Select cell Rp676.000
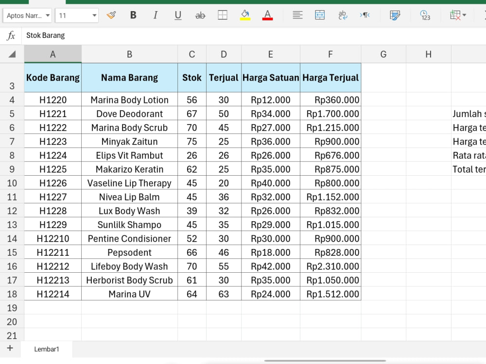Screen dimensions: 486x364 [x=330, y=155]
